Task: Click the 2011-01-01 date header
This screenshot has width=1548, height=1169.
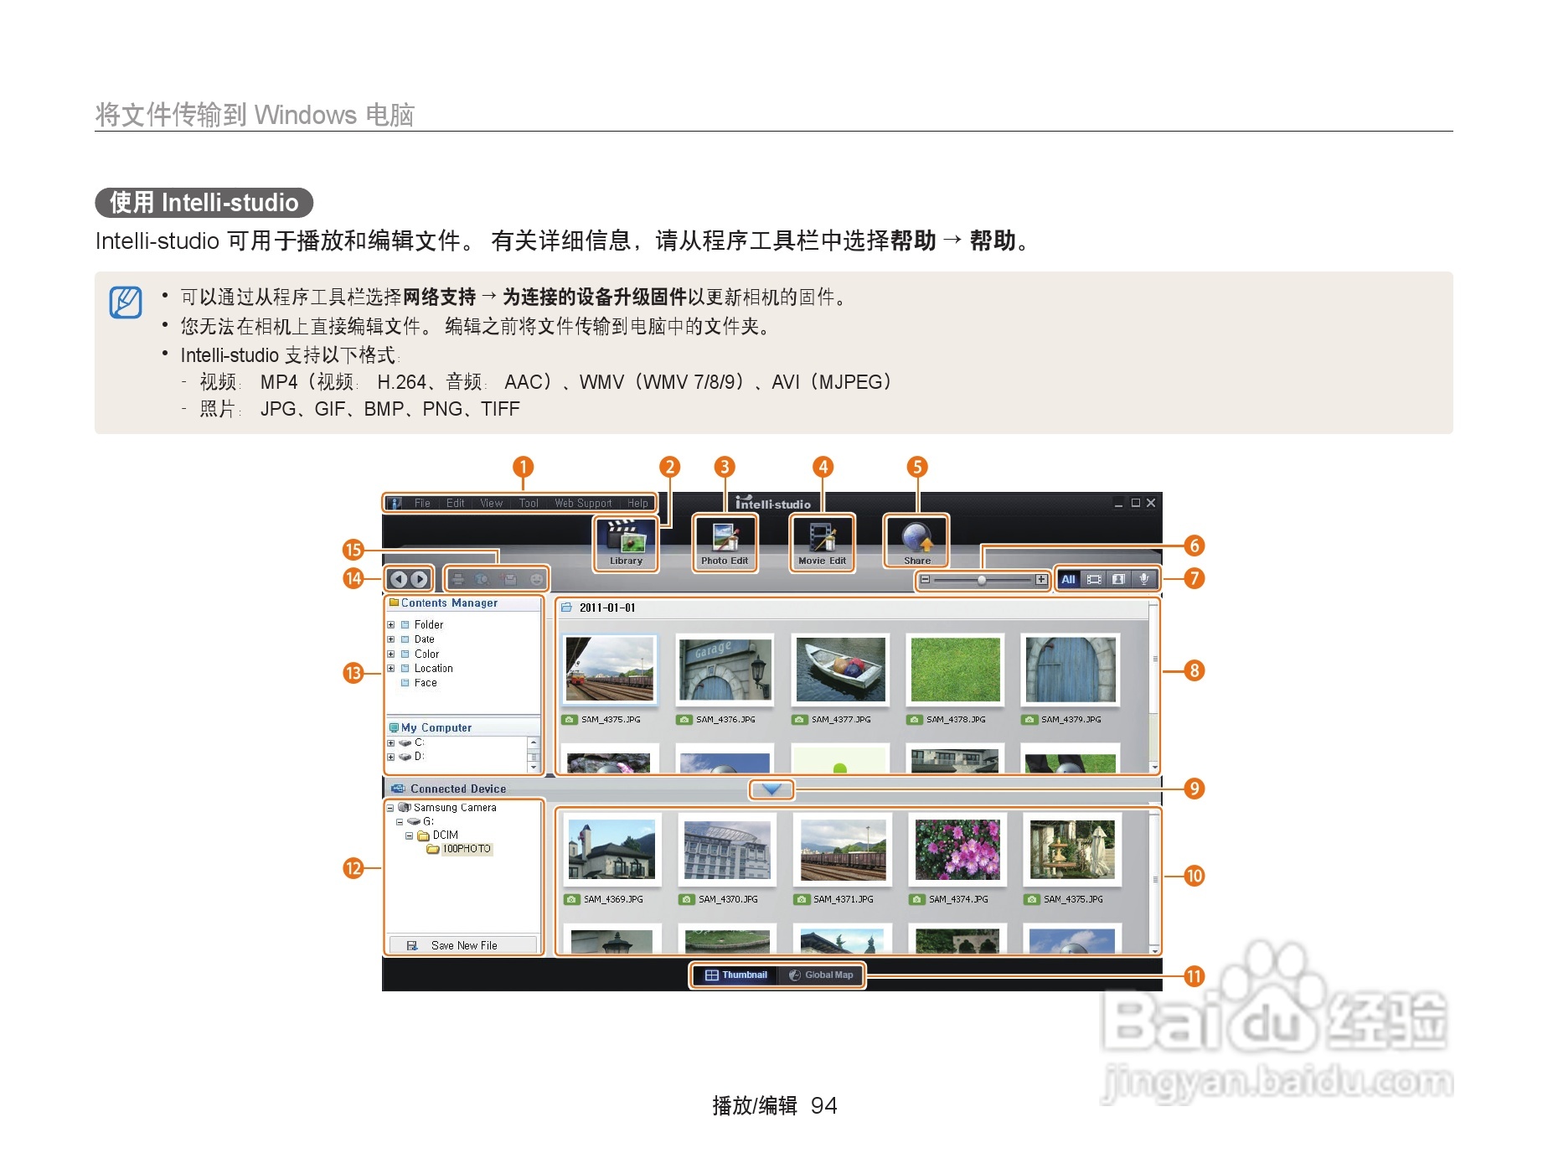Action: pyautogui.click(x=607, y=608)
